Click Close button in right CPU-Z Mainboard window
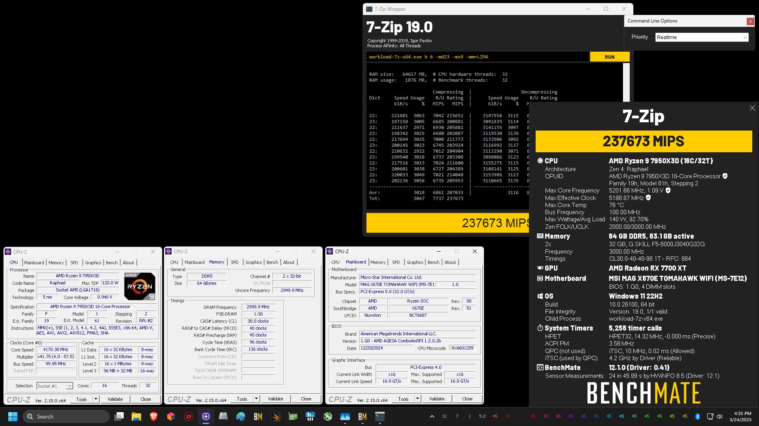Image resolution: width=759 pixels, height=426 pixels. pos(467,399)
